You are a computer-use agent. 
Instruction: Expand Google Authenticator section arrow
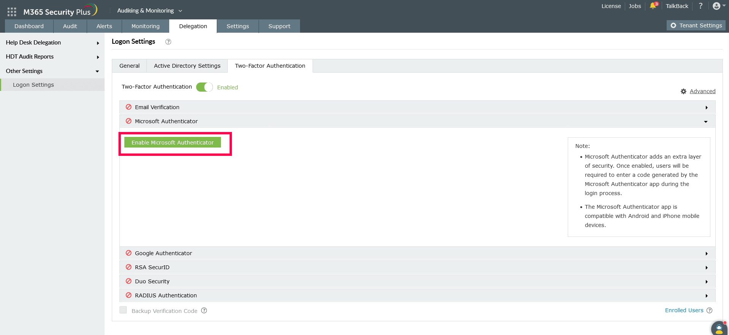(707, 254)
